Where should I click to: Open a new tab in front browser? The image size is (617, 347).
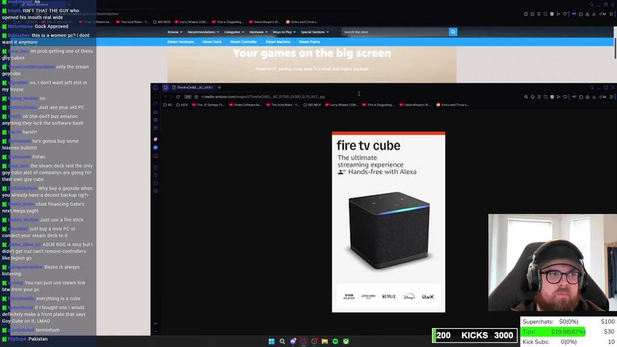219,87
